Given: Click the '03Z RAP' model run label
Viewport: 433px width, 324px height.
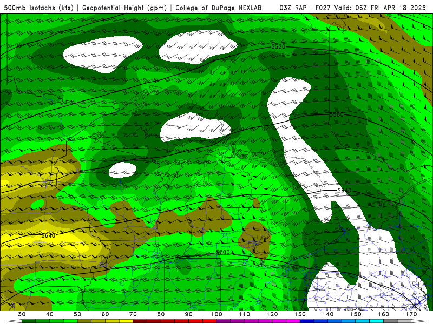Looking at the screenshot, I should pyautogui.click(x=293, y=8).
